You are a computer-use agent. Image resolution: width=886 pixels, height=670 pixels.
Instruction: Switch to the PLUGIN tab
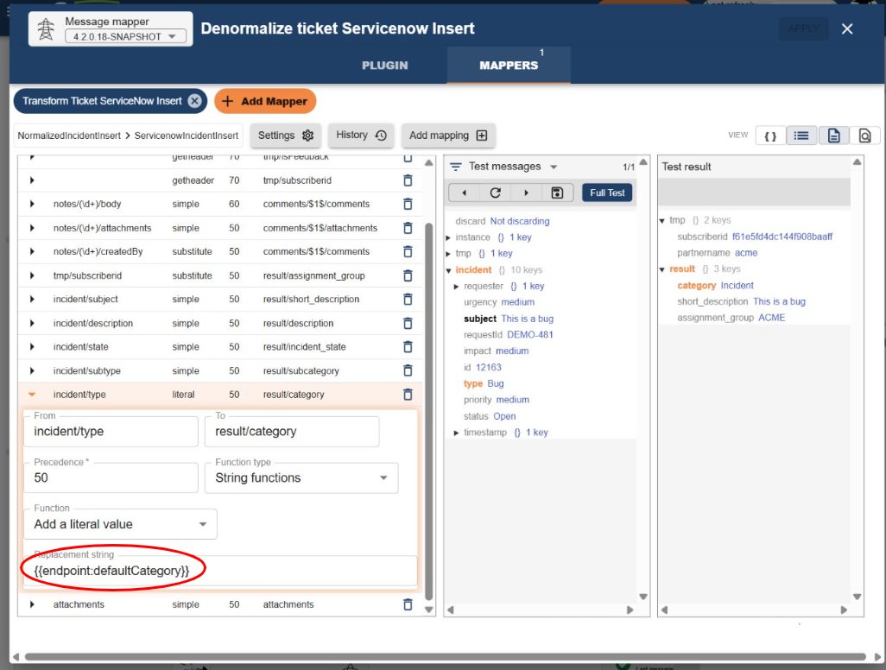pyautogui.click(x=384, y=65)
